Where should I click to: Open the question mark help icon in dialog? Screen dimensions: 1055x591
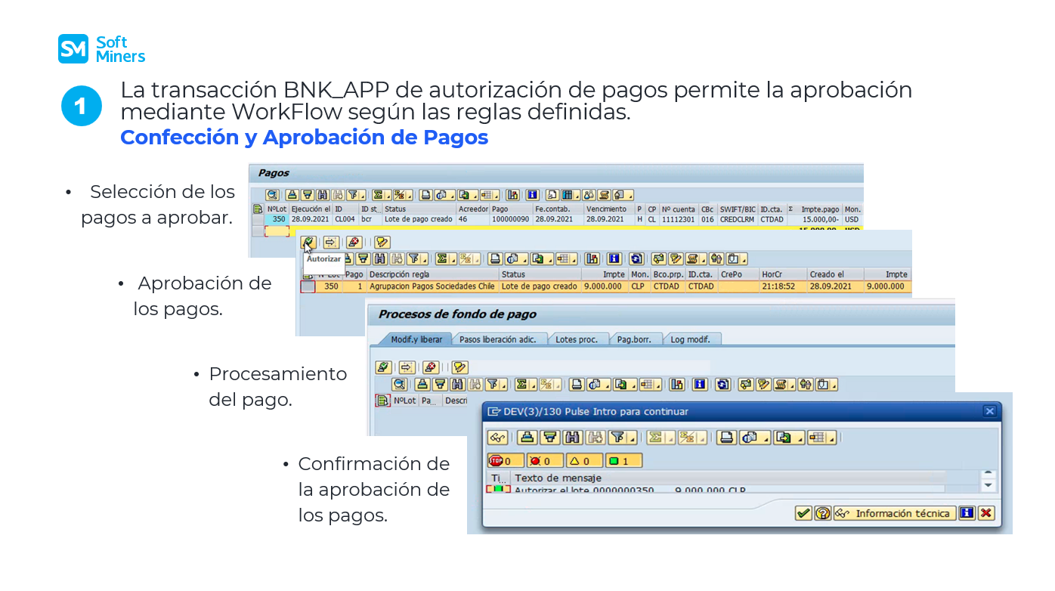click(x=823, y=513)
